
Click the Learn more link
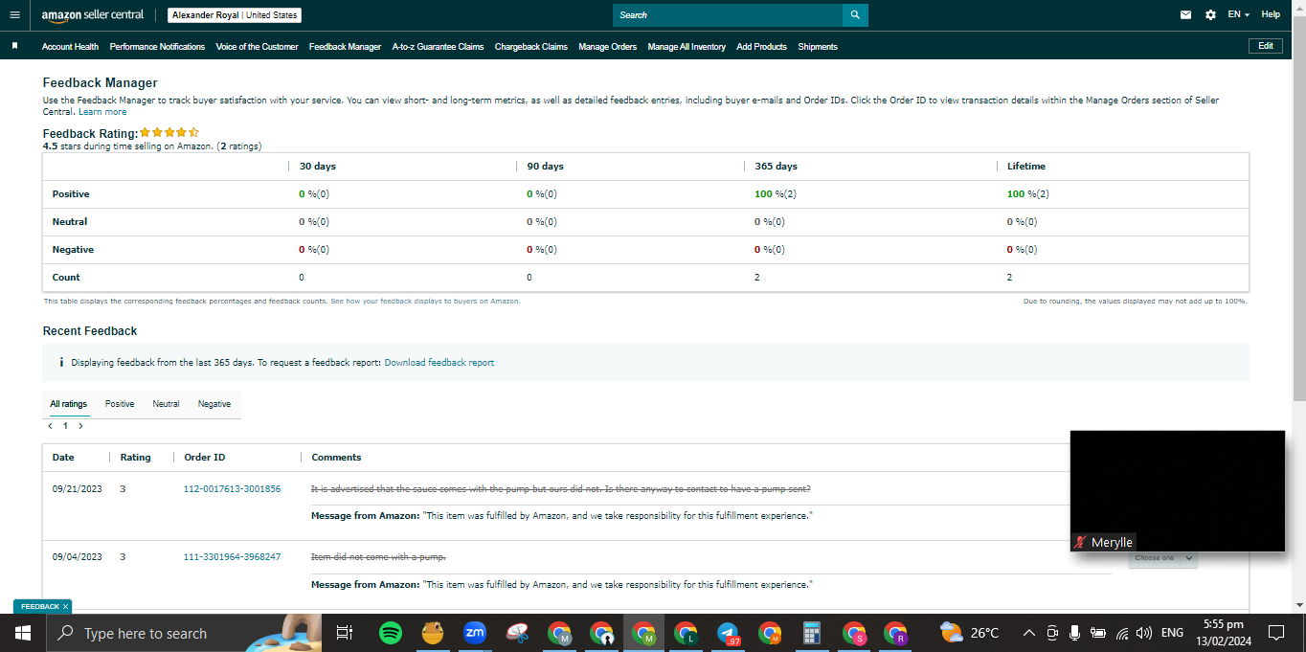click(x=102, y=112)
